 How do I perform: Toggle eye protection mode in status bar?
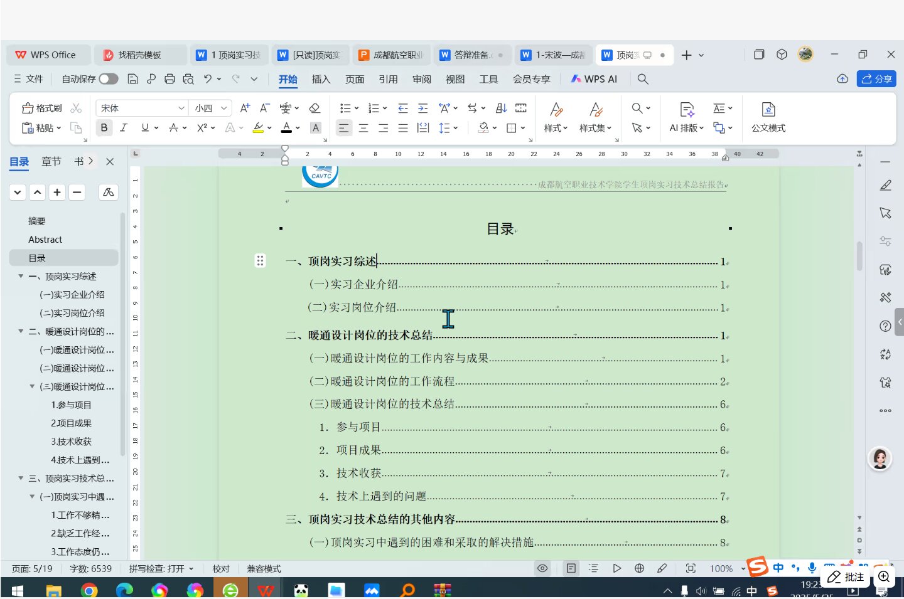[x=542, y=568]
